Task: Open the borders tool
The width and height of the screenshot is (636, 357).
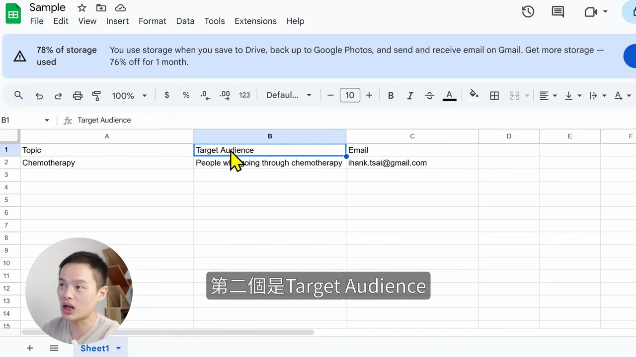Action: coord(494,96)
